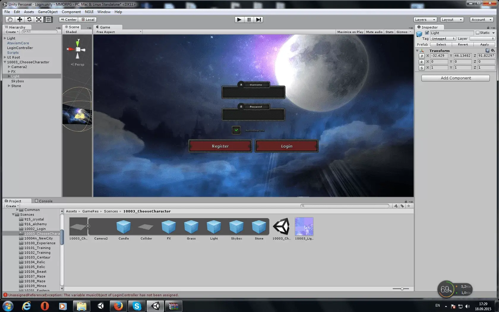Select Skybox in Hierarchy
Screen dimensions: 499x312
point(18,81)
